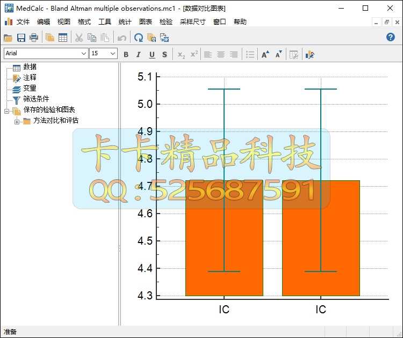
Task: Open graph format with chart pencil icon
Action: (x=310, y=55)
